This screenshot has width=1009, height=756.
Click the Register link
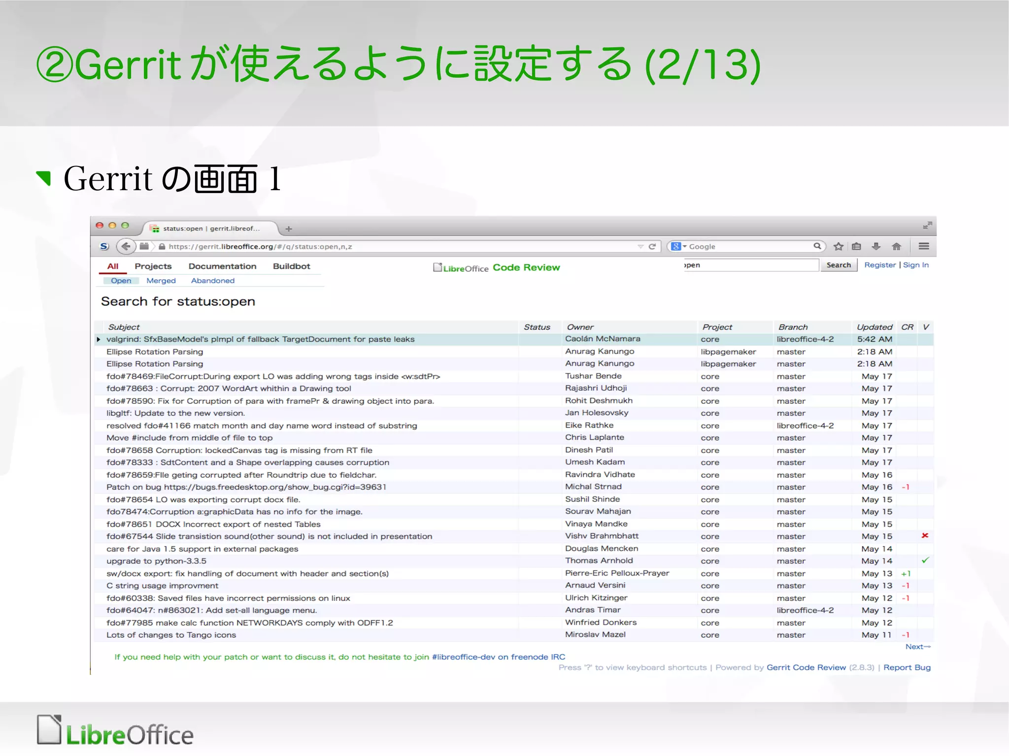click(x=880, y=265)
